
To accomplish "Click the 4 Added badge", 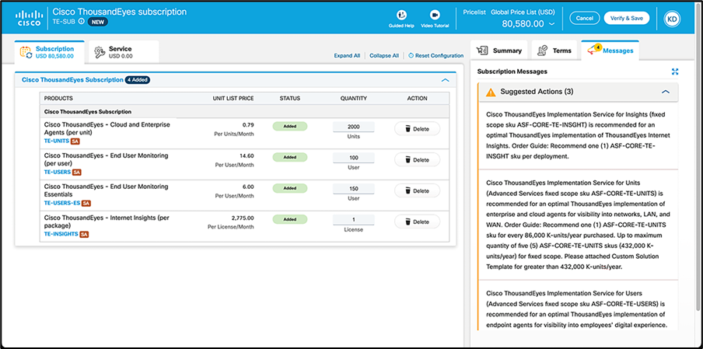I will pos(137,80).
